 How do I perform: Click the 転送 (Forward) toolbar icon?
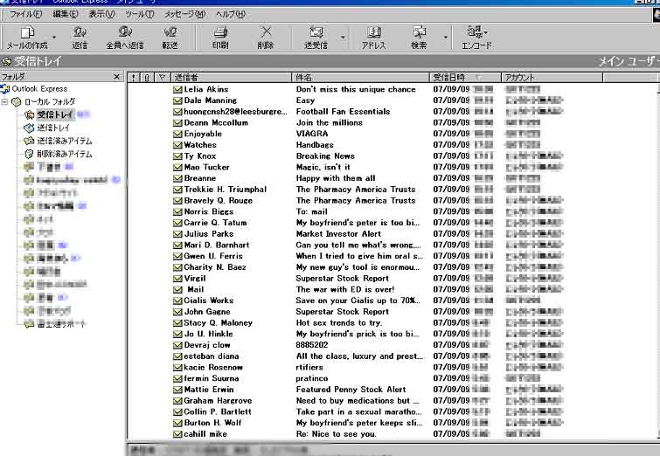[x=170, y=37]
